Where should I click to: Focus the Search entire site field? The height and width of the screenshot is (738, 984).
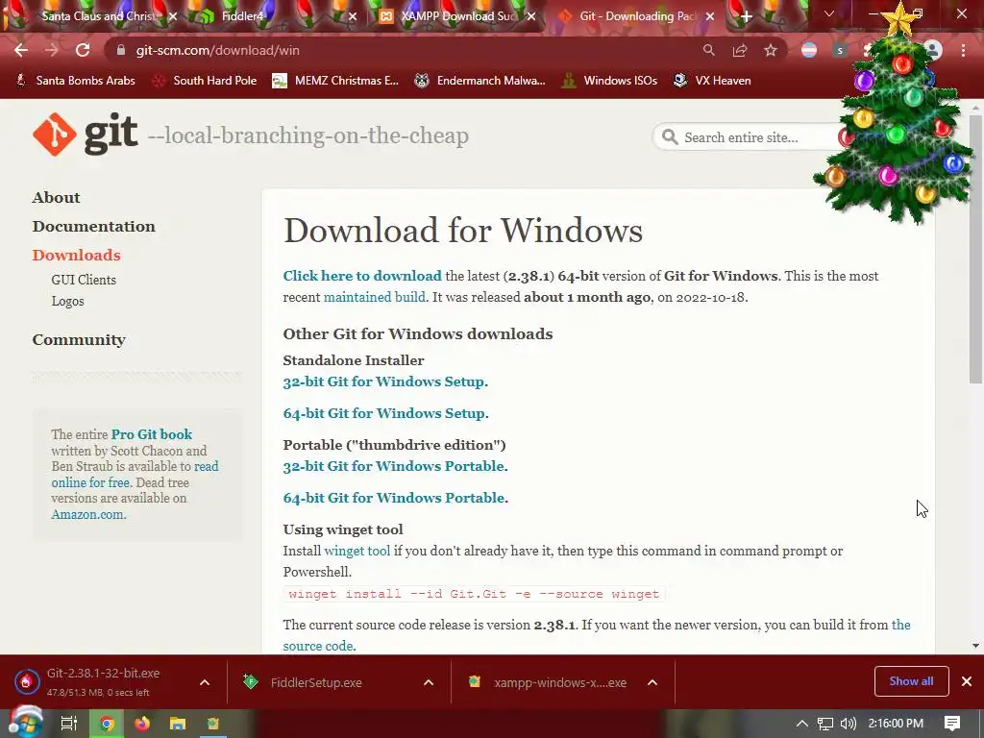[x=750, y=137]
